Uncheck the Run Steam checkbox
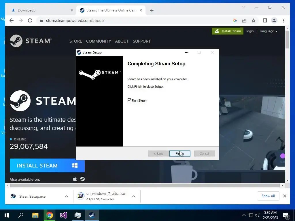The width and height of the screenshot is (295, 221). pyautogui.click(x=129, y=100)
